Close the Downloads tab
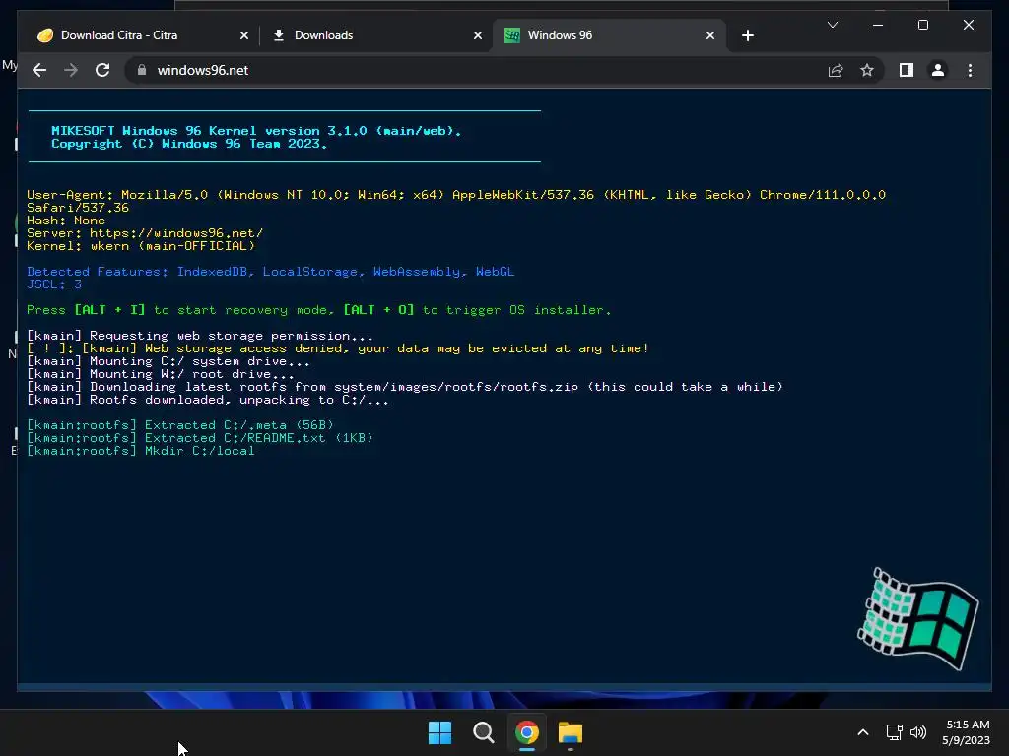This screenshot has width=1009, height=756. tap(478, 36)
